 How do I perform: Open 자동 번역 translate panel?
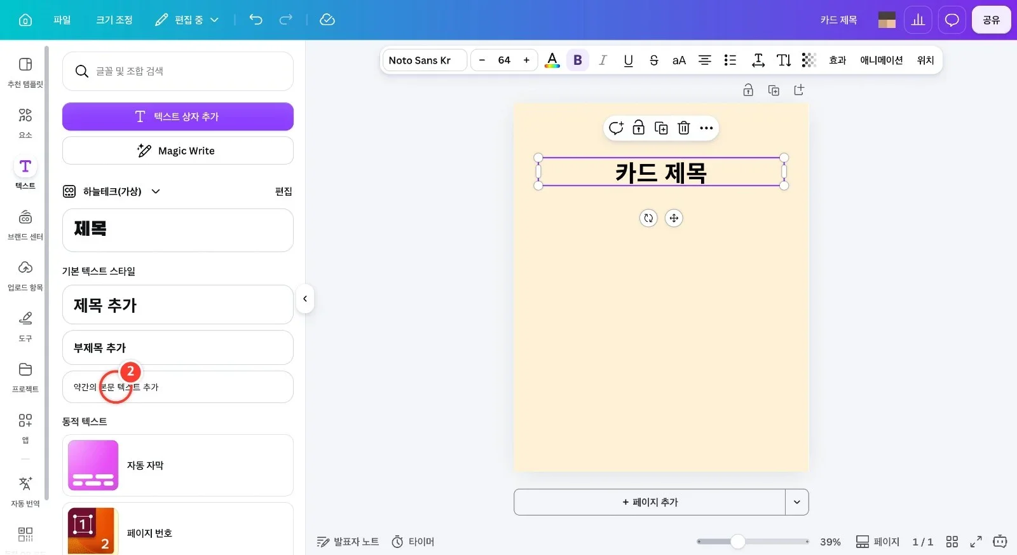(x=25, y=492)
